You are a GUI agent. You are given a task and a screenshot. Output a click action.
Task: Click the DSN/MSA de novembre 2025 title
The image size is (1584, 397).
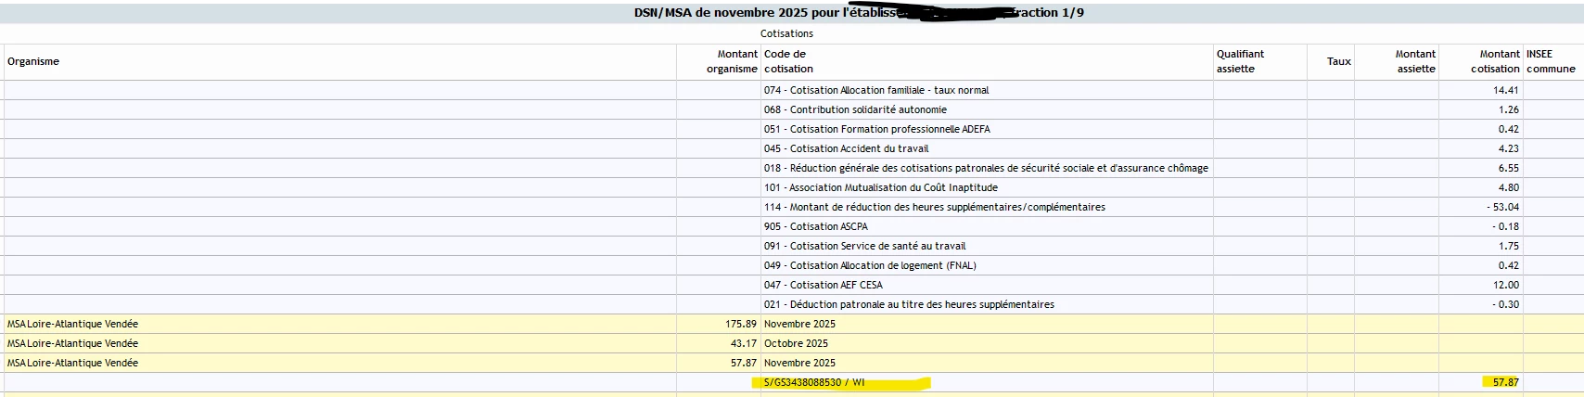point(859,13)
